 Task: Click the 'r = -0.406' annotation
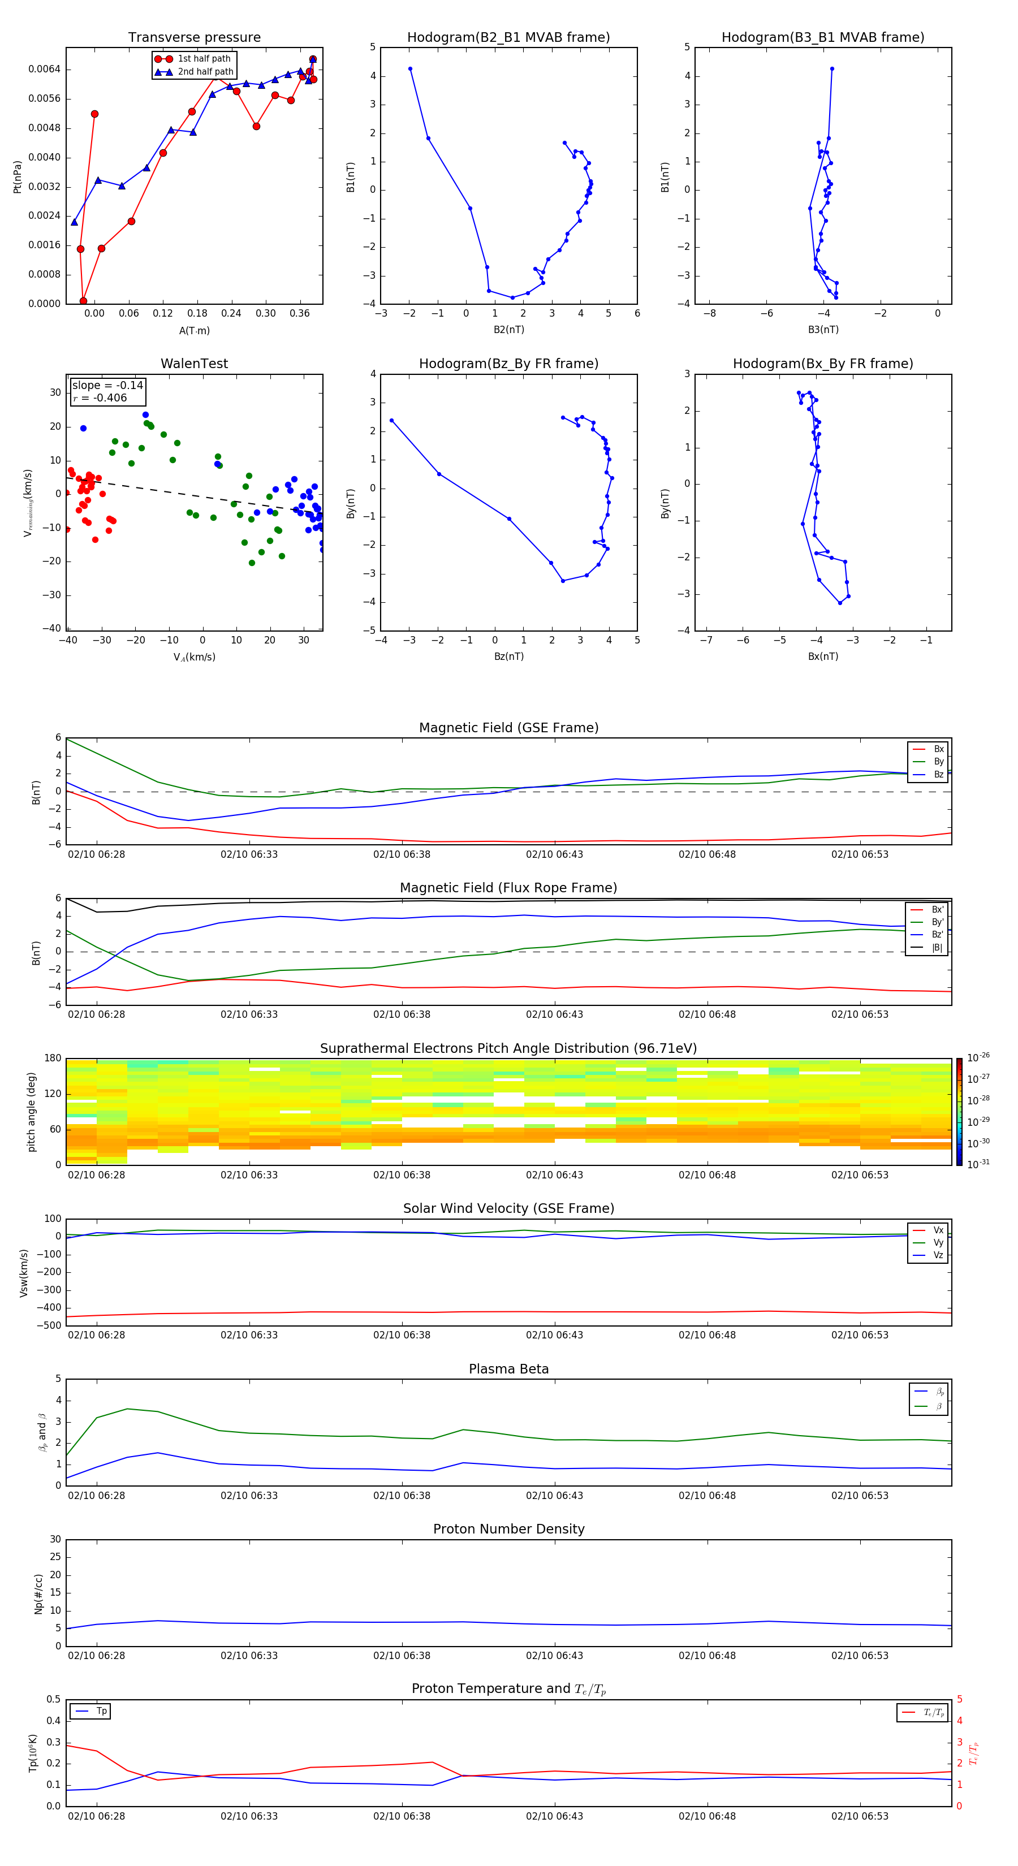100,398
